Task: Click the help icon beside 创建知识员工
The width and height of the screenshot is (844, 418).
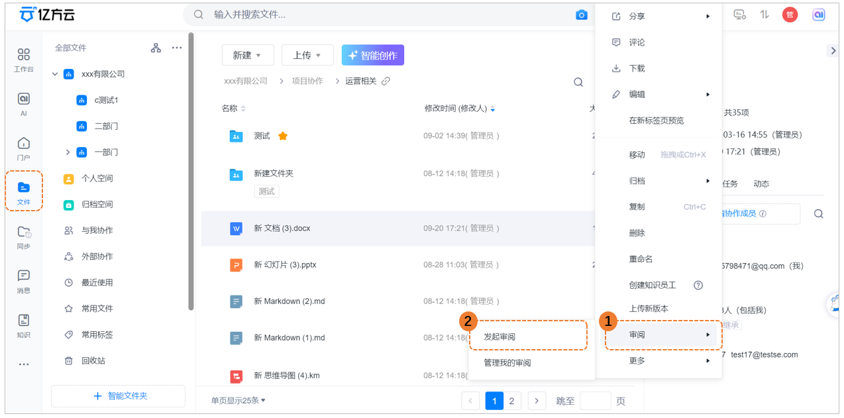Action: pyautogui.click(x=698, y=285)
